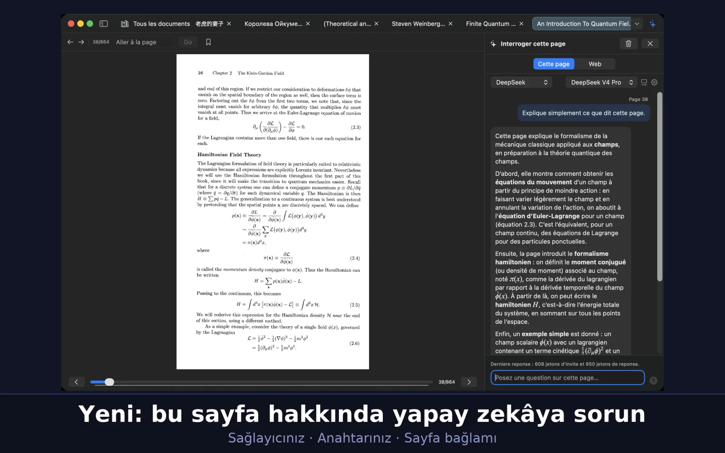This screenshot has width=725, height=453.
Task: Close the Steven Weinberg... tab
Action: click(450, 24)
